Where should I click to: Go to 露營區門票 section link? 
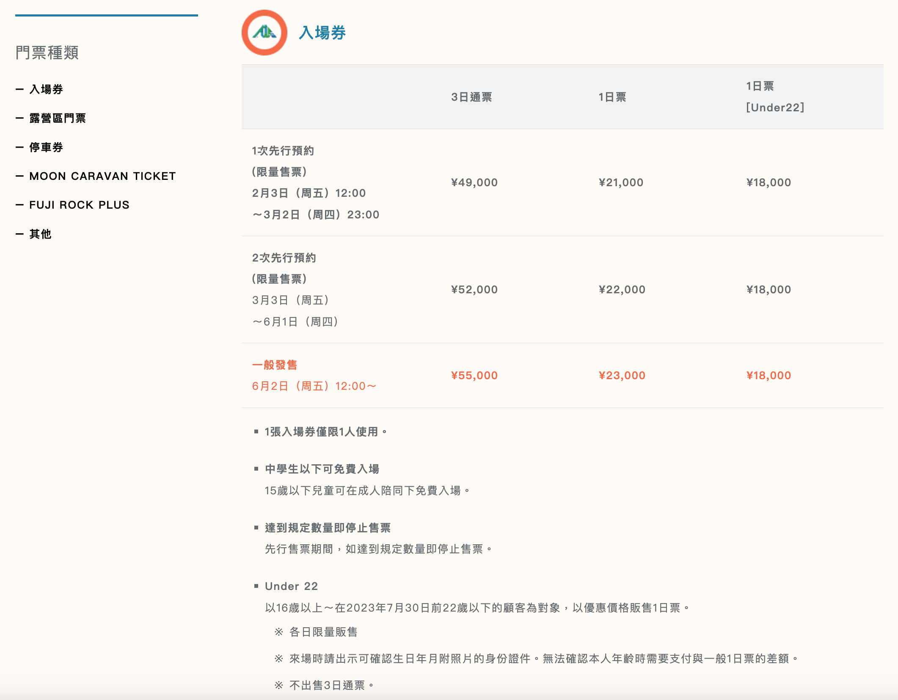(x=57, y=118)
